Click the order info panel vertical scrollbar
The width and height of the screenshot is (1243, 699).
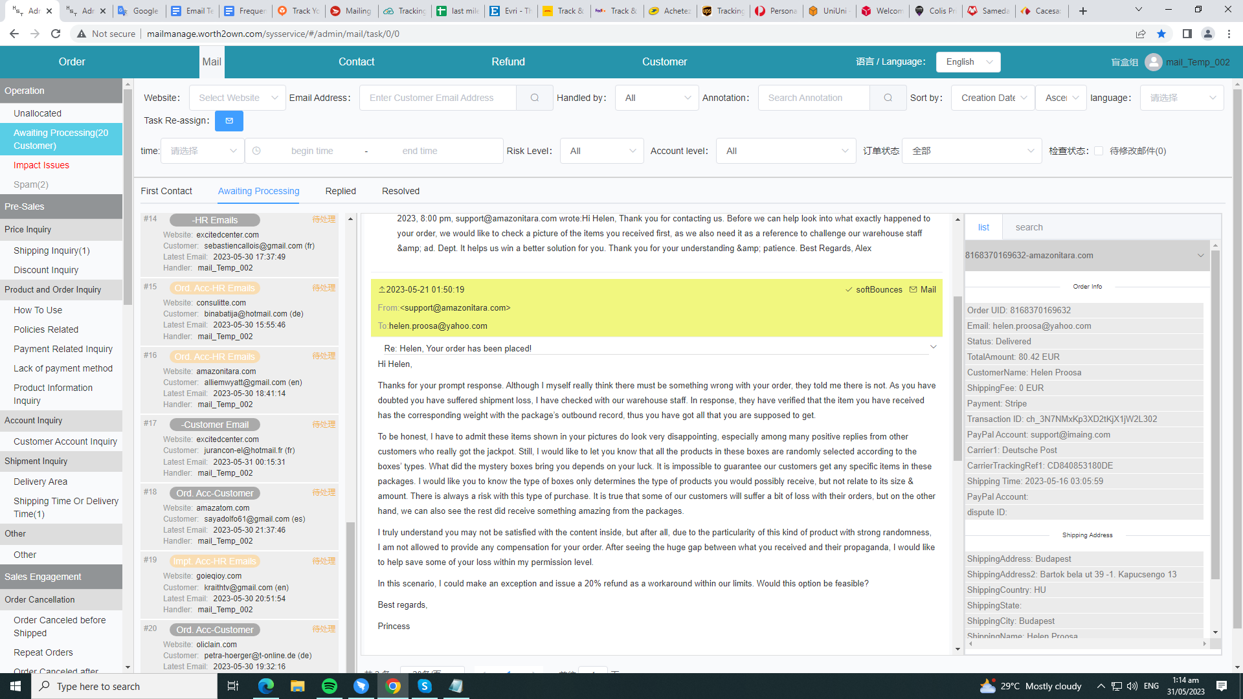click(1215, 414)
